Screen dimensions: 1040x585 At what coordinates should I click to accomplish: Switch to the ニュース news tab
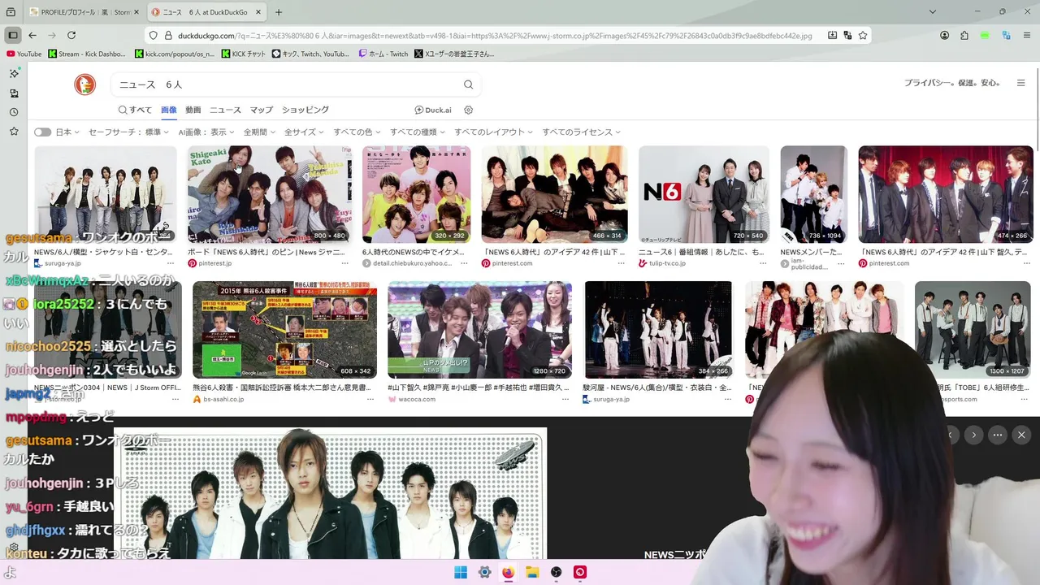pyautogui.click(x=225, y=110)
